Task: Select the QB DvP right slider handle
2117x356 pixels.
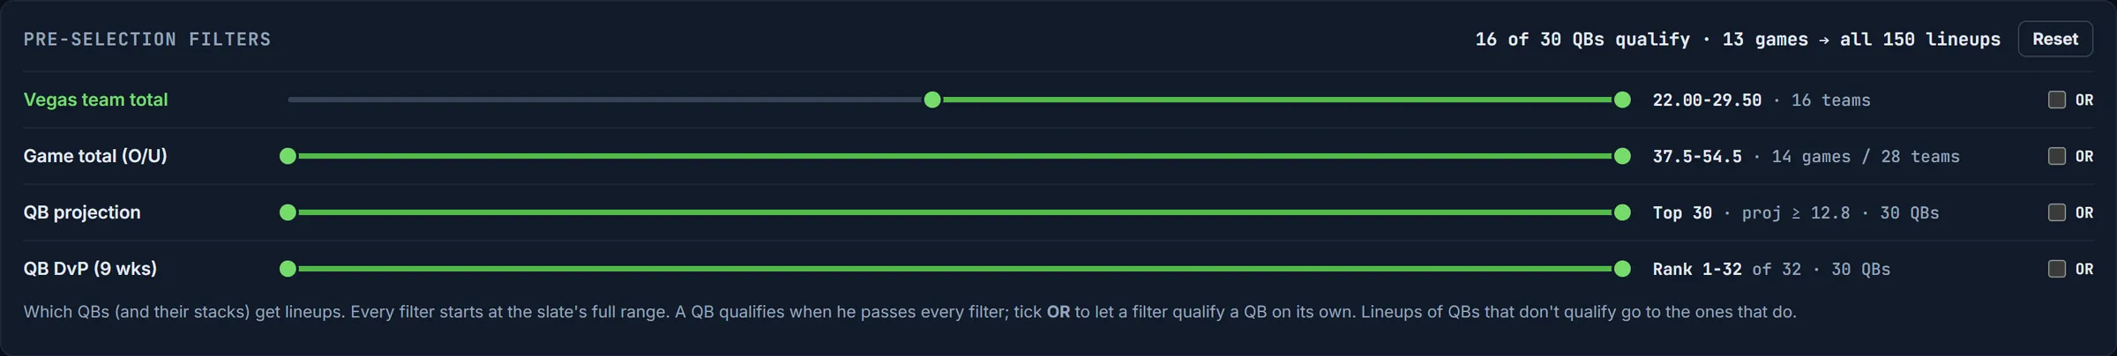Action: (x=1621, y=269)
